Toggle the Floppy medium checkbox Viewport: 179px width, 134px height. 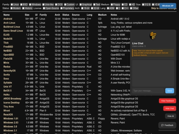[112, 5]
